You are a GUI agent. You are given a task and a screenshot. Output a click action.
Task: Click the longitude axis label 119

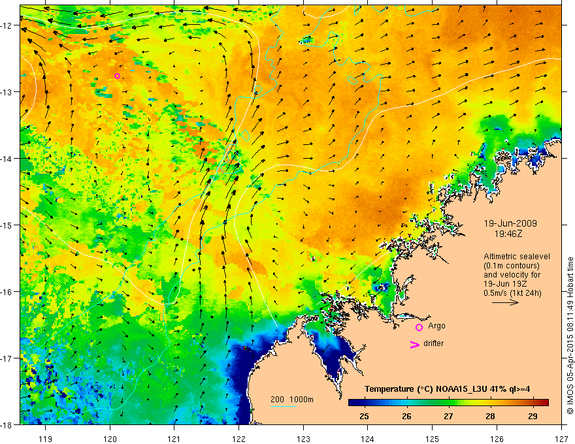pyautogui.click(x=46, y=439)
